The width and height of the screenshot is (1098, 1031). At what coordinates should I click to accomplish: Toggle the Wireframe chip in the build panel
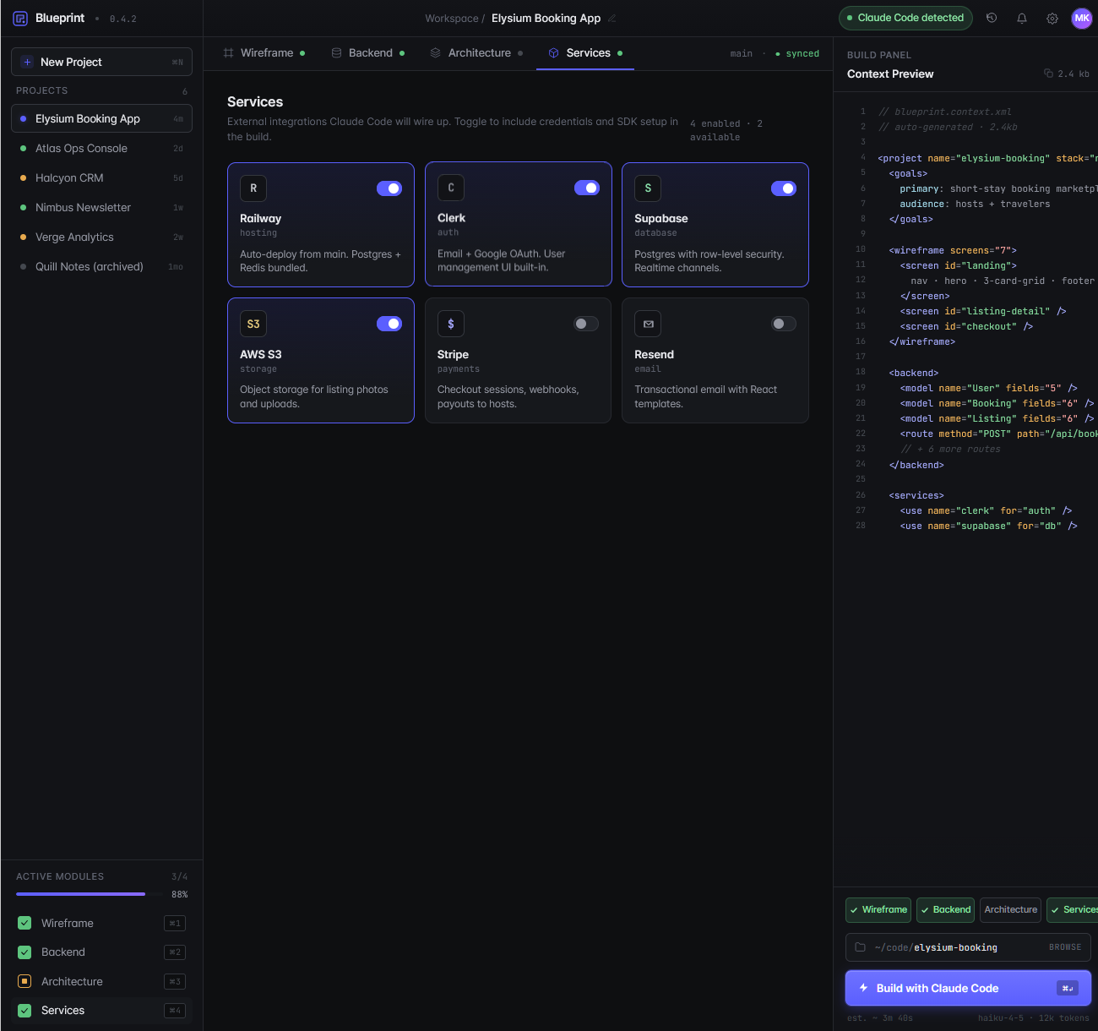coord(878,910)
